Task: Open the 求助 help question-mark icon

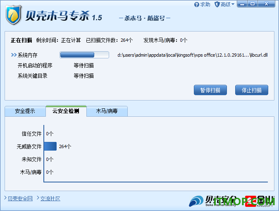Action: tap(196, 5)
